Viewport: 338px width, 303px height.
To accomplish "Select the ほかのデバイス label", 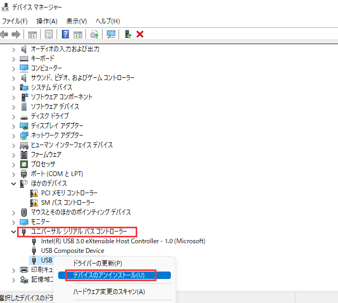I will 49,184.
